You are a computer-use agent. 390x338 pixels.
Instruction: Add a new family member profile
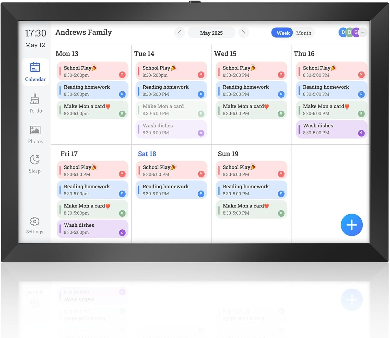tap(363, 33)
